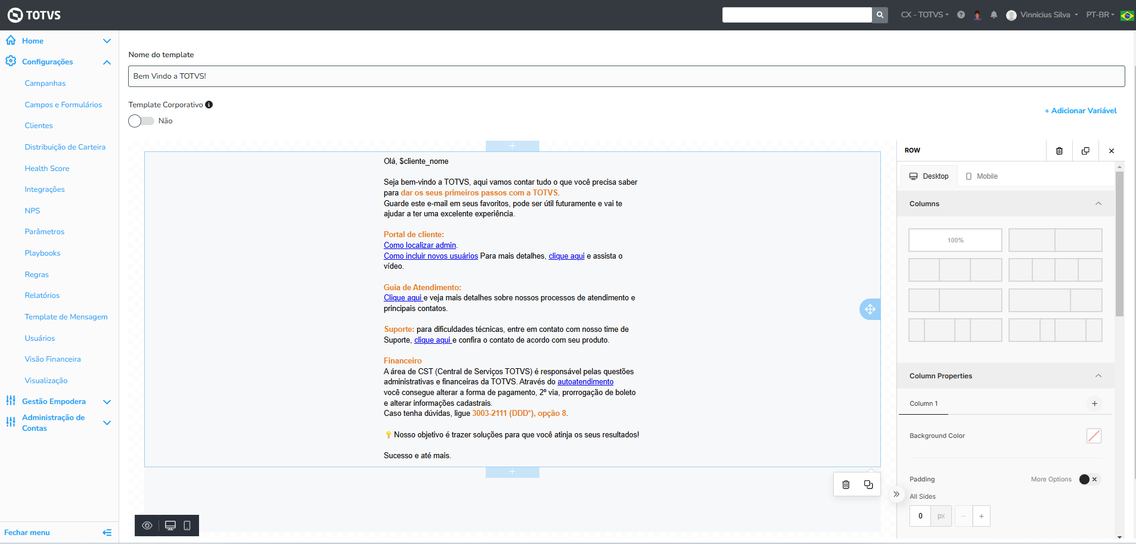1136x544 pixels.
Task: Add a row below using the bottom plus bar
Action: point(513,472)
